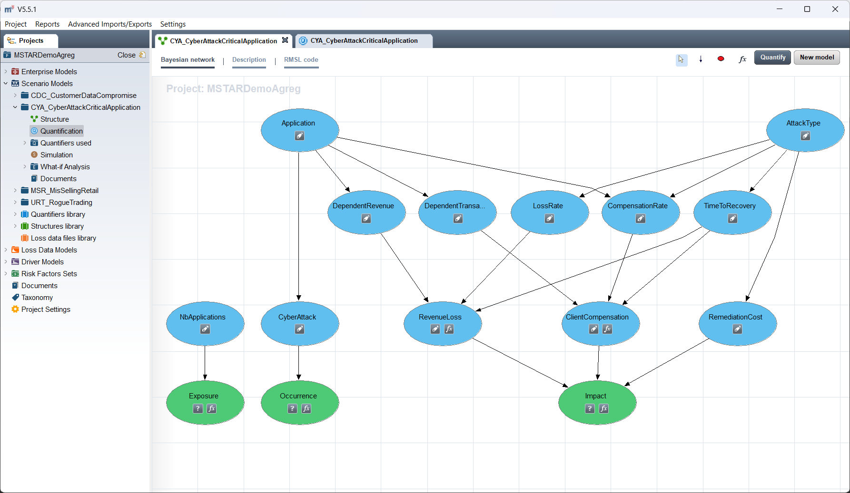Click the Quantify button
The width and height of the screenshot is (850, 493).
click(x=772, y=58)
